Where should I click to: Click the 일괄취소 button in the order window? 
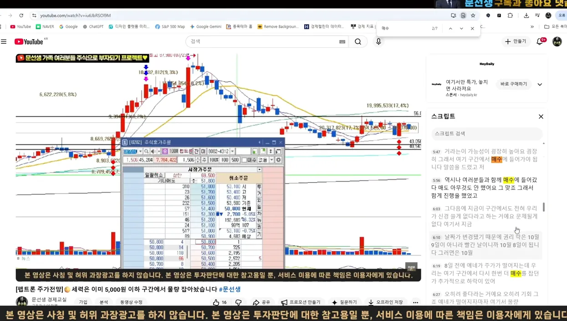click(x=153, y=175)
